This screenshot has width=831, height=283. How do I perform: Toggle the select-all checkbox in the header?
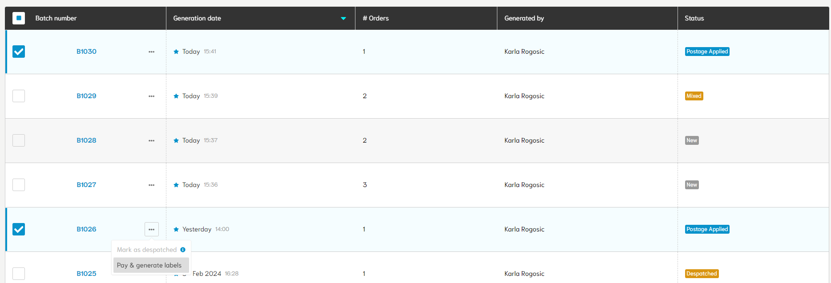pos(19,18)
